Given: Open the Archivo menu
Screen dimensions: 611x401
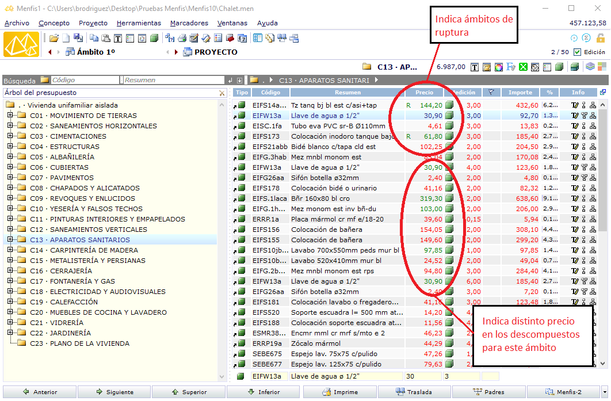Looking at the screenshot, I should tap(17, 23).
